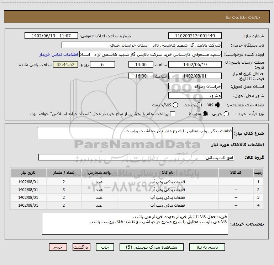Click the توضیحات خریدار notes box
The image size is (274, 265).
[135, 224]
